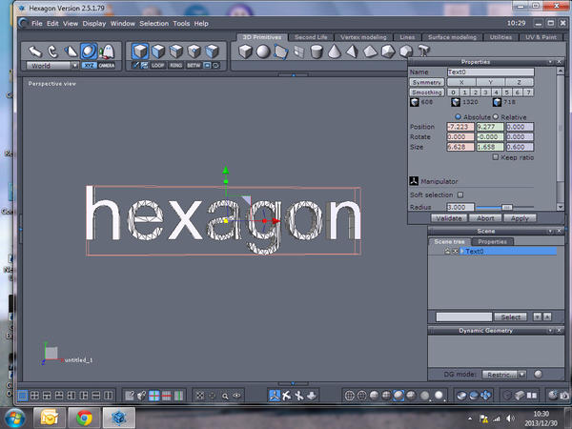Viewport: 572px width, 429px height.
Task: Click the Properties panel scrollbar down arrow
Action: (561, 207)
